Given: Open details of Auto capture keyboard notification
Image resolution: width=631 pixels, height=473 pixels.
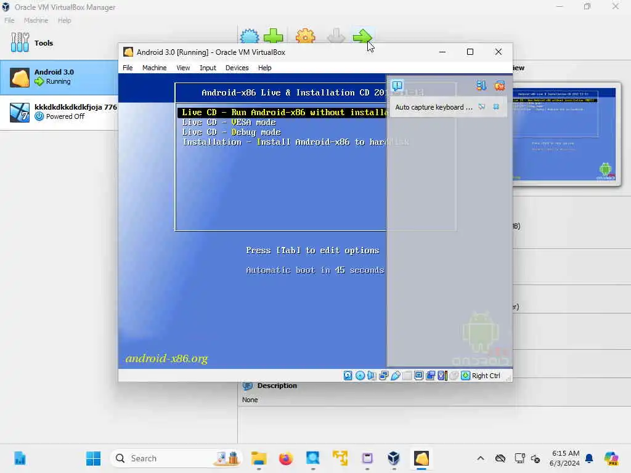Looking at the screenshot, I should [x=482, y=107].
